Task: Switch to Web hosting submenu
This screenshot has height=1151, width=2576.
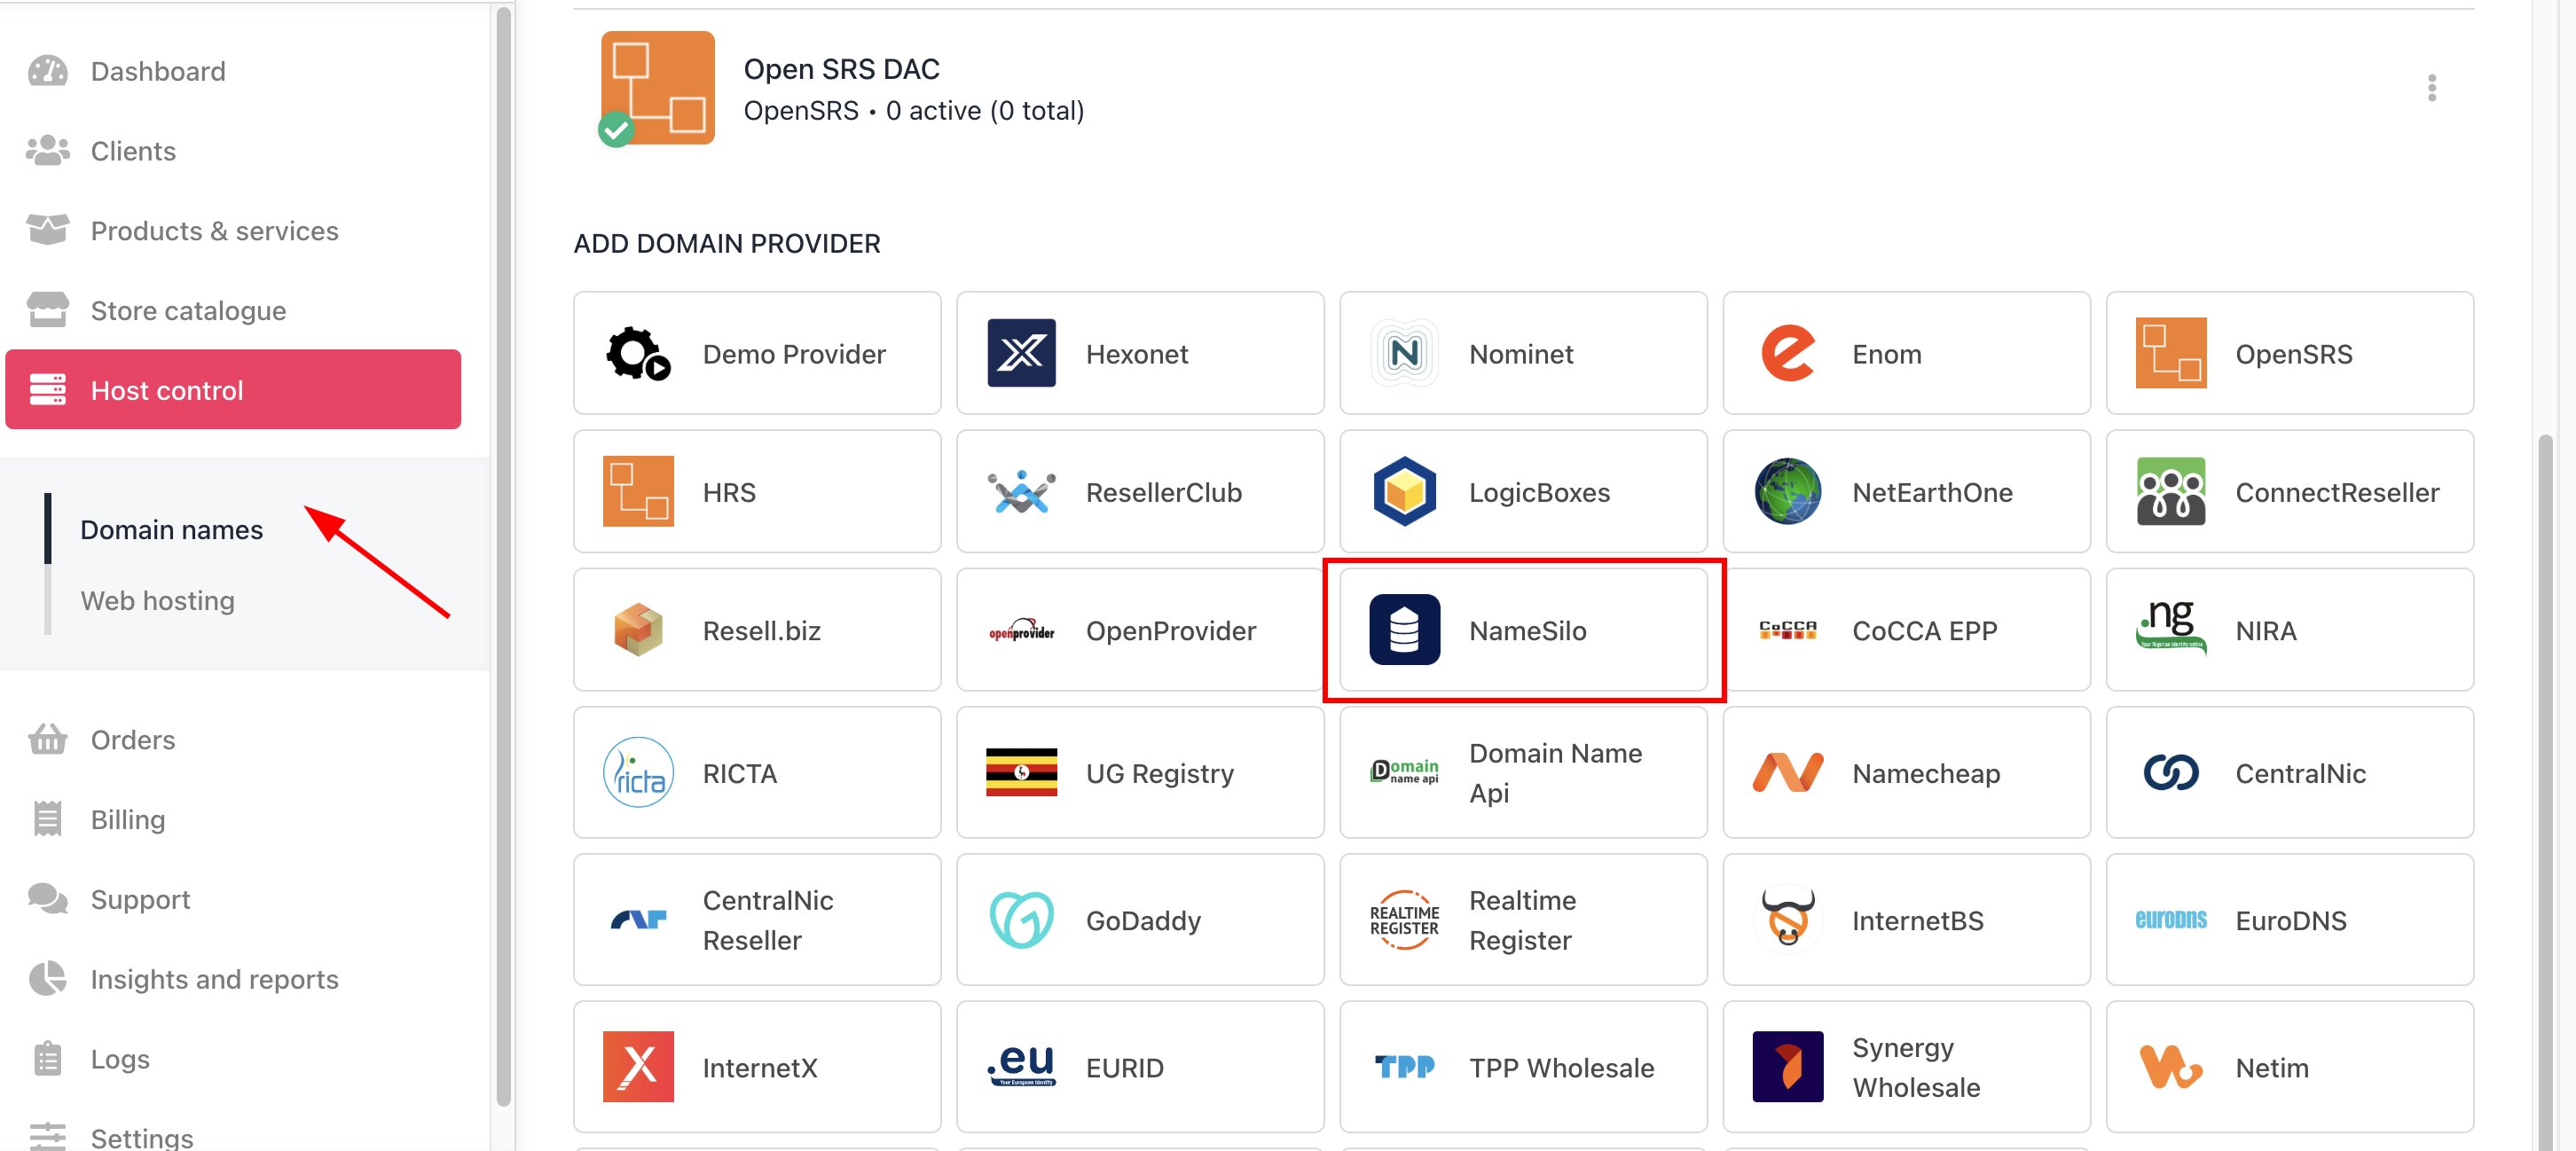Action: (158, 601)
